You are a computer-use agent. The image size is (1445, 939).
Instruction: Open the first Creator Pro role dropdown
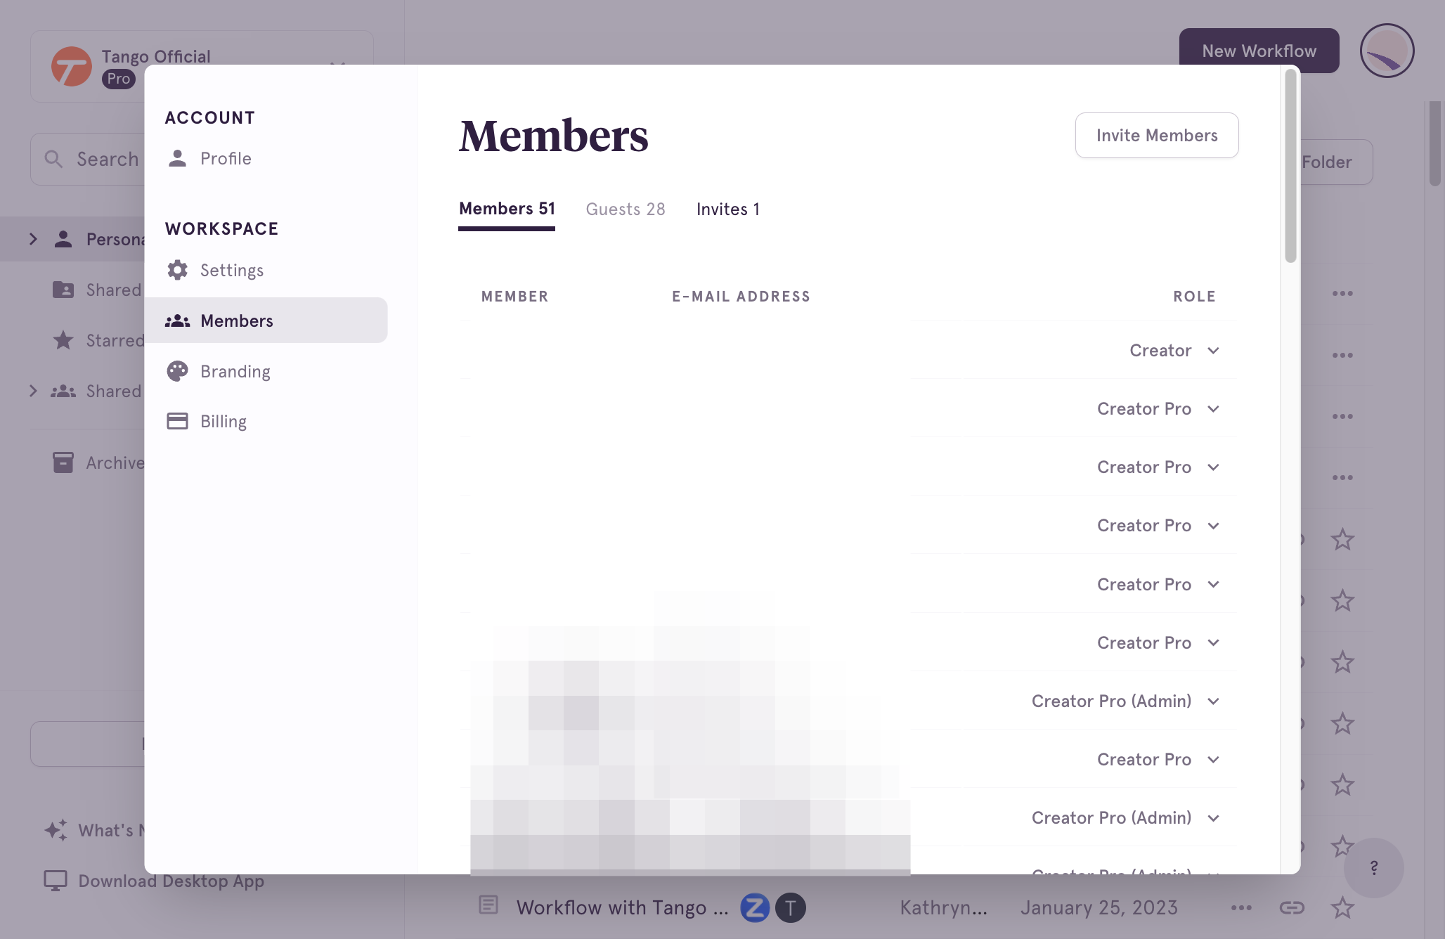click(1158, 409)
